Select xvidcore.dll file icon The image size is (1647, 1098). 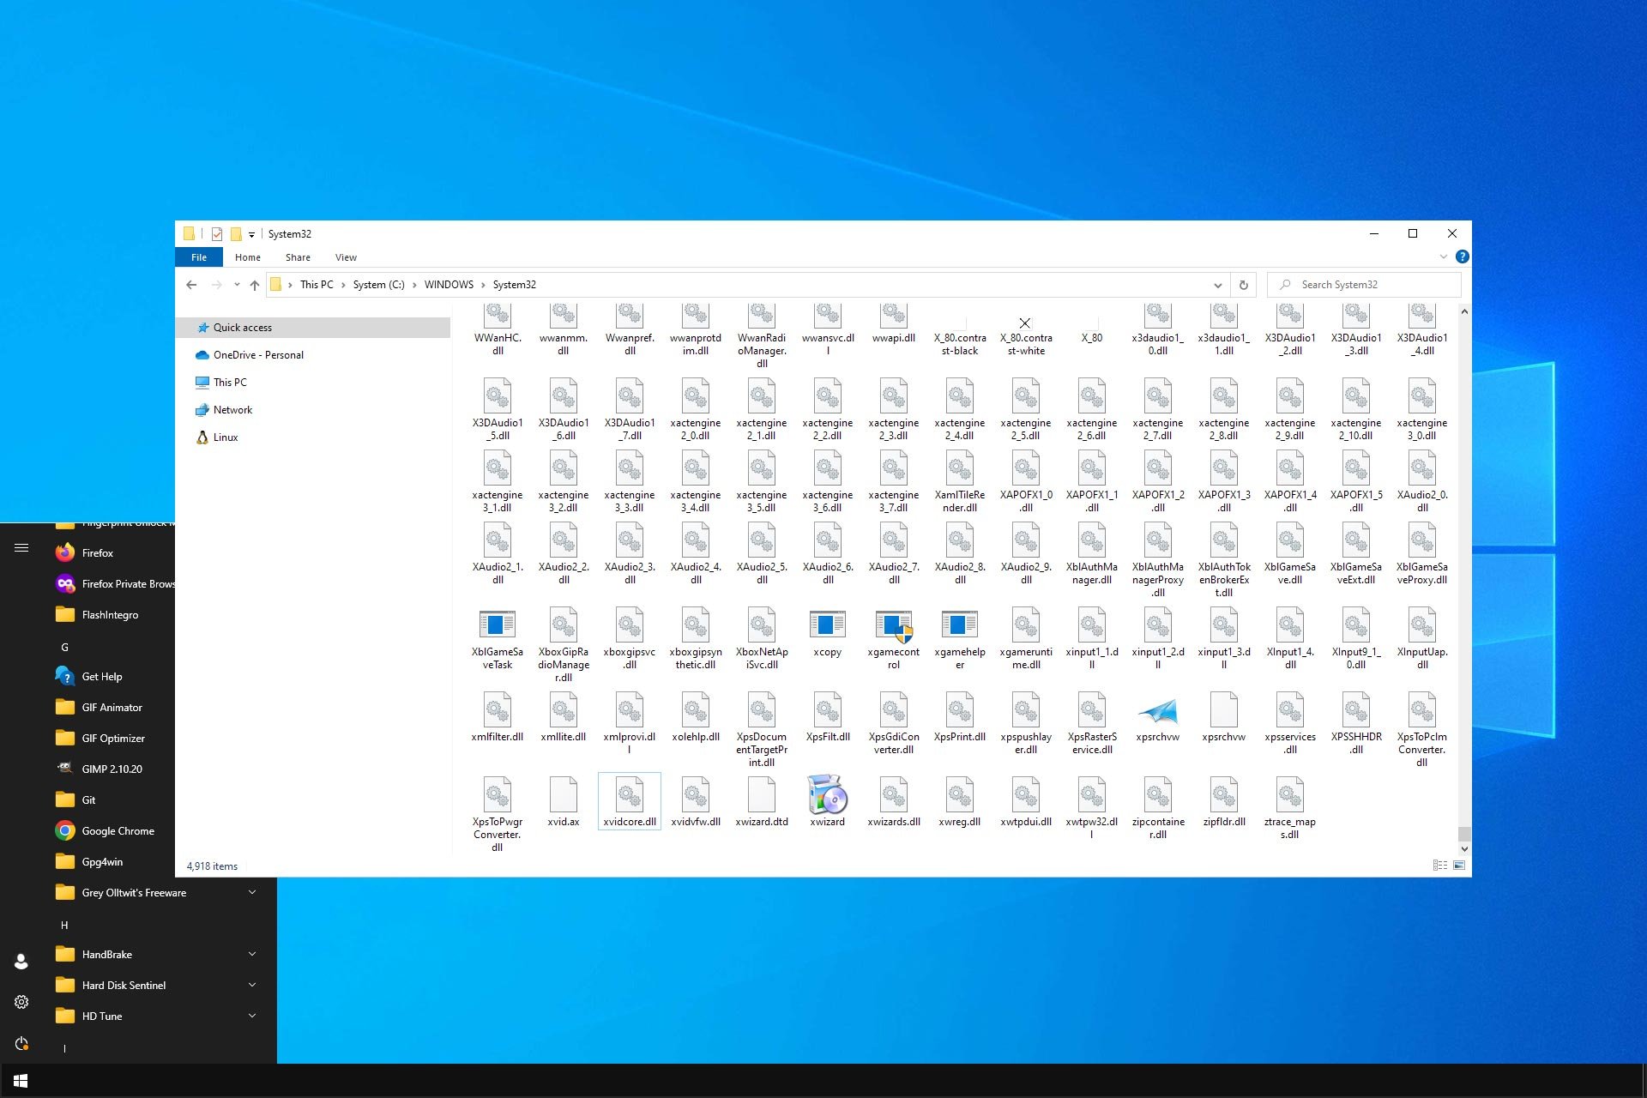pyautogui.click(x=630, y=794)
